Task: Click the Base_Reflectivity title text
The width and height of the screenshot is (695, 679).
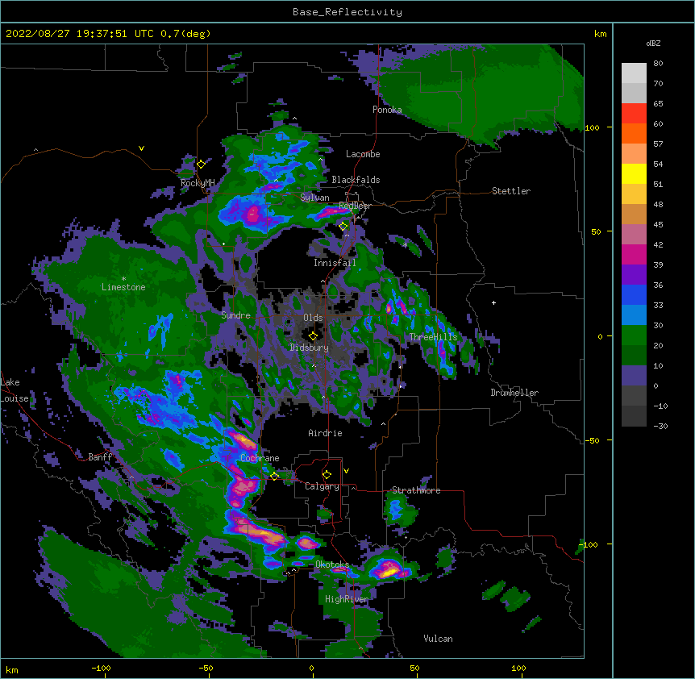Action: click(347, 12)
